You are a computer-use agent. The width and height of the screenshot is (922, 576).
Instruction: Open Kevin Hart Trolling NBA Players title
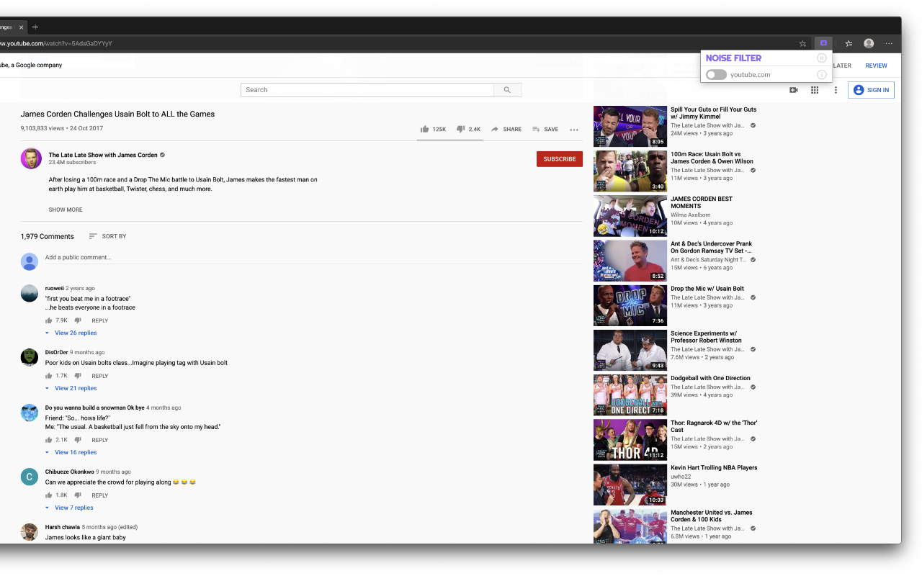pos(714,468)
